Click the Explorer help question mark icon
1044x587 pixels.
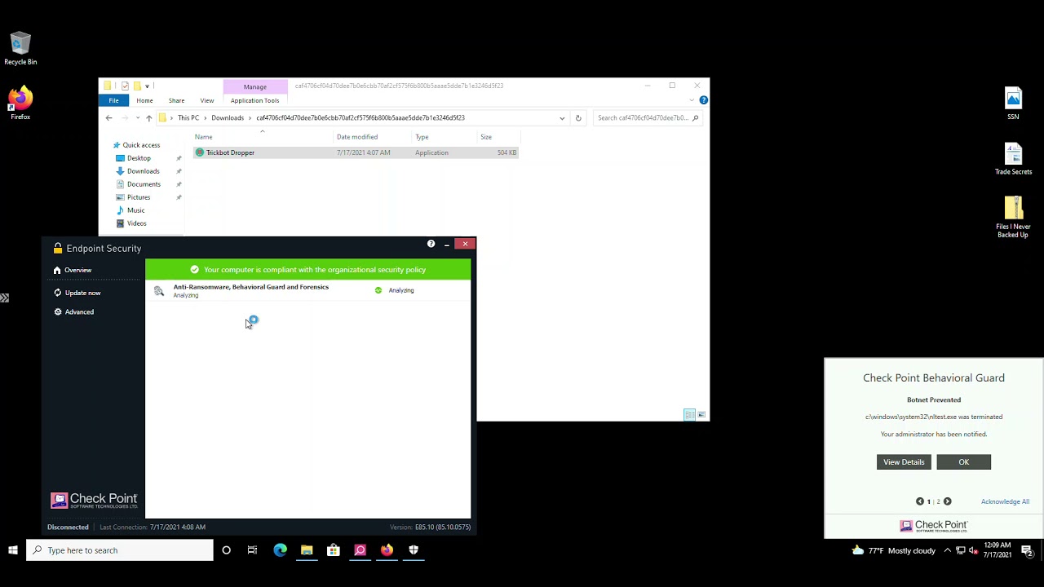click(703, 100)
